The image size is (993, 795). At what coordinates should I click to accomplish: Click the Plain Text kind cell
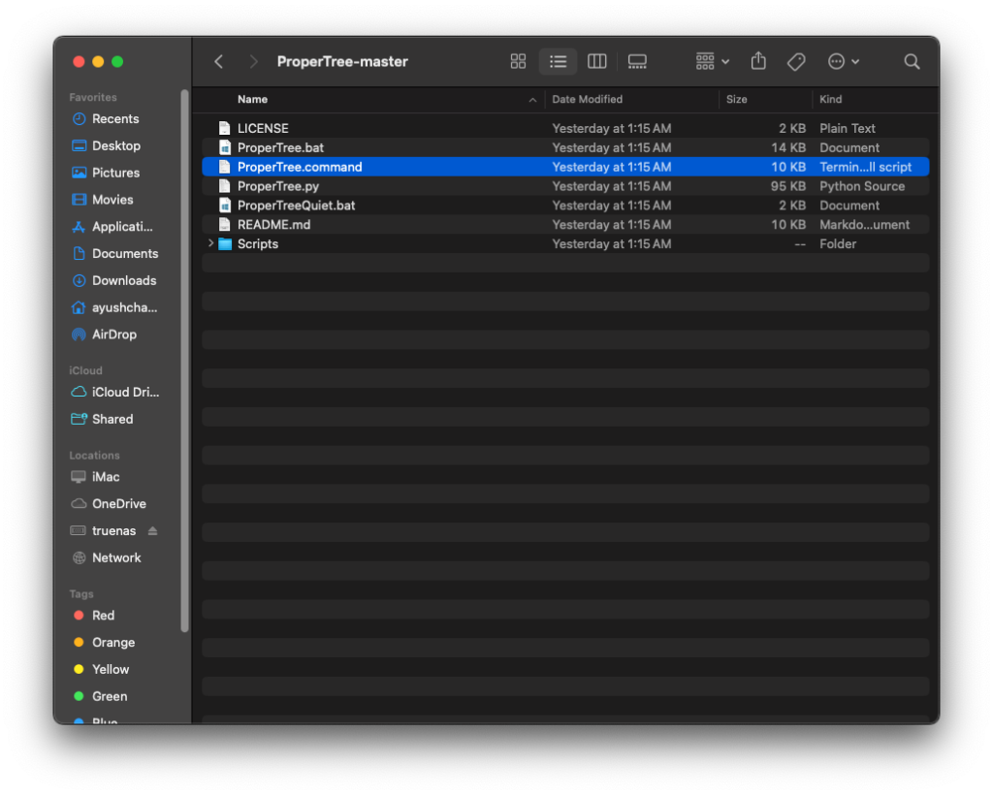point(848,129)
